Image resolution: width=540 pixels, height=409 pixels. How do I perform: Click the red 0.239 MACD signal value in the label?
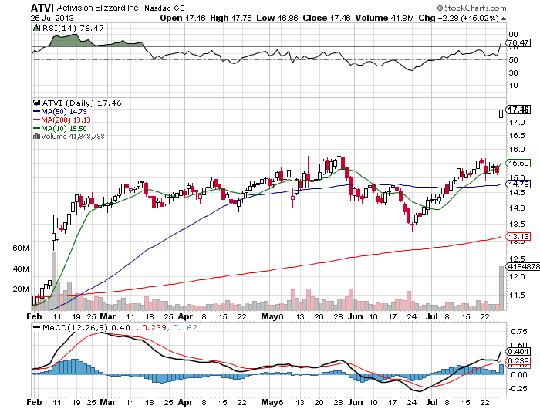(154, 327)
